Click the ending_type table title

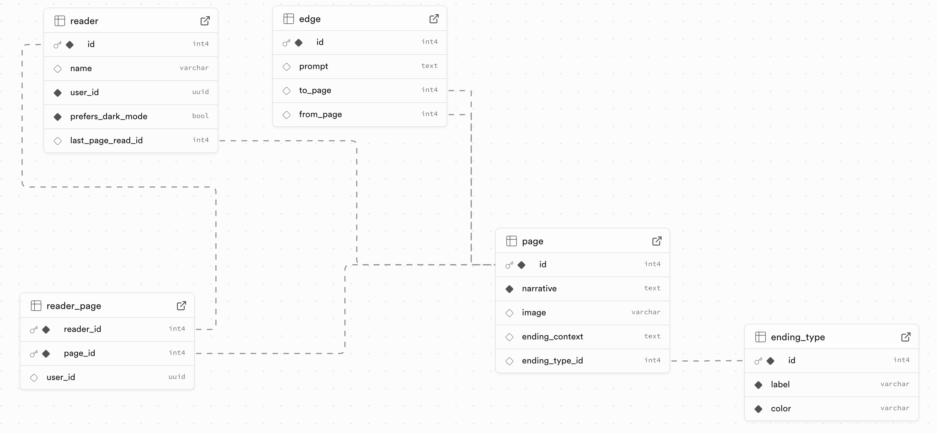[x=798, y=337]
